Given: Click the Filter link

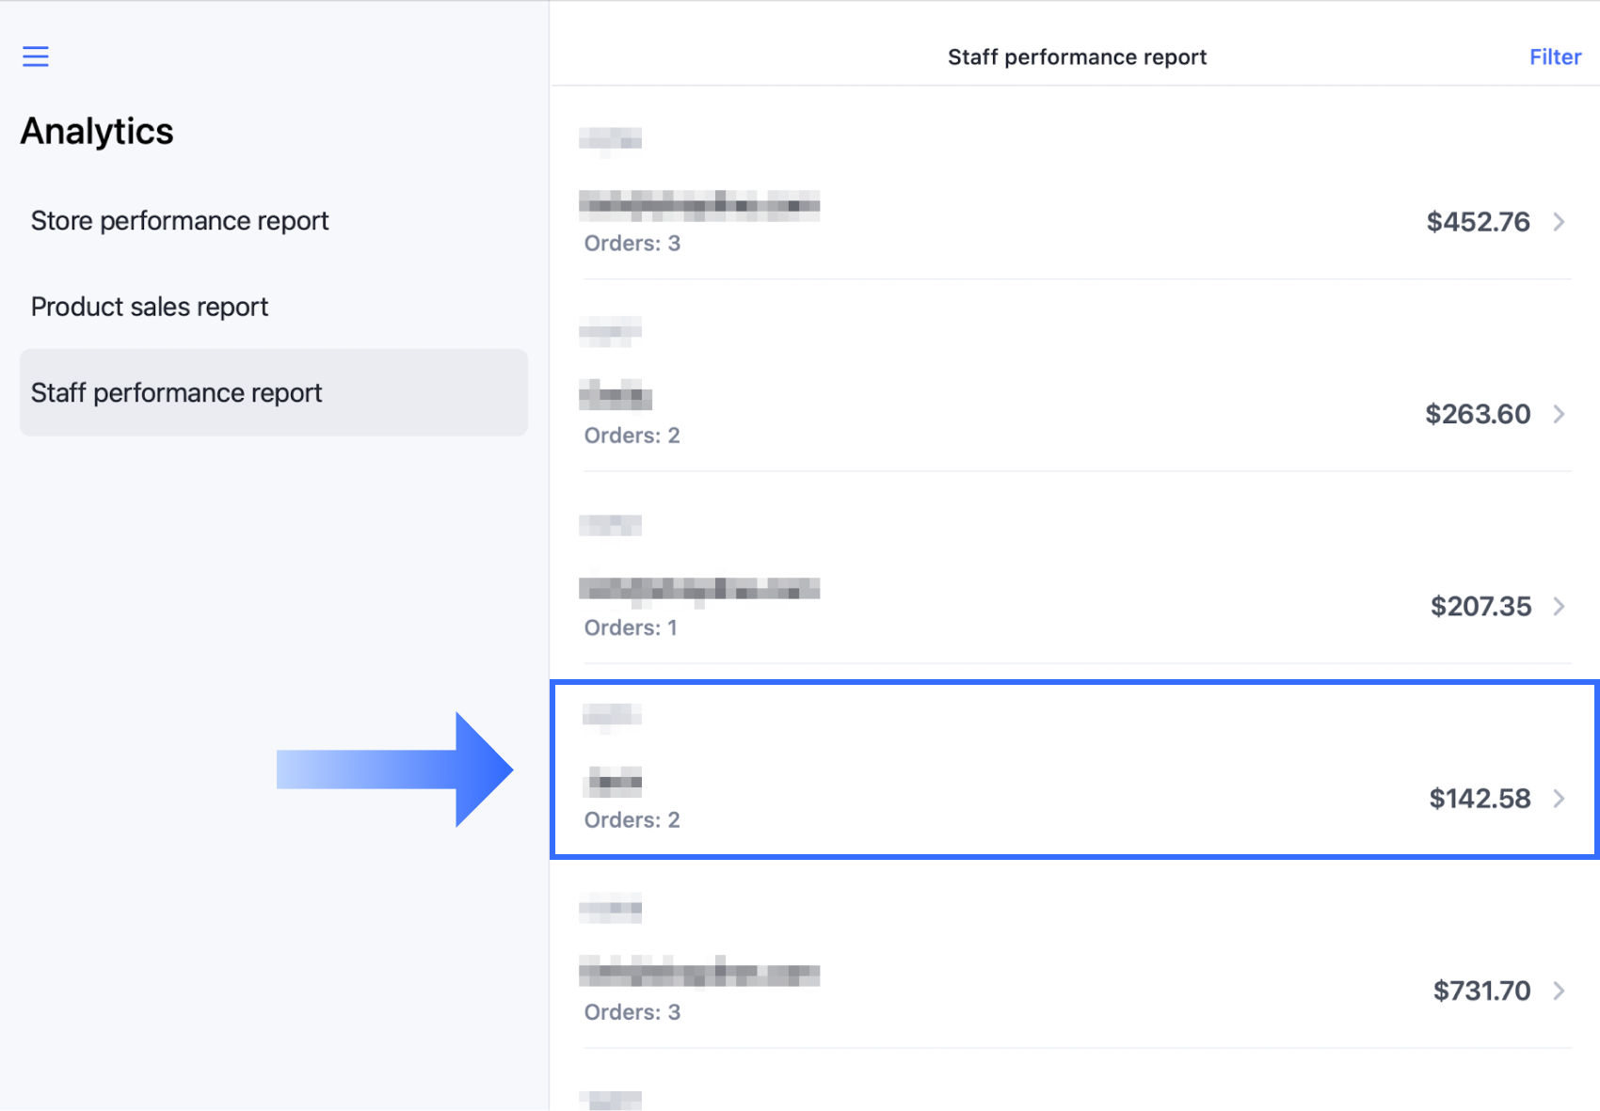Looking at the screenshot, I should (1555, 57).
